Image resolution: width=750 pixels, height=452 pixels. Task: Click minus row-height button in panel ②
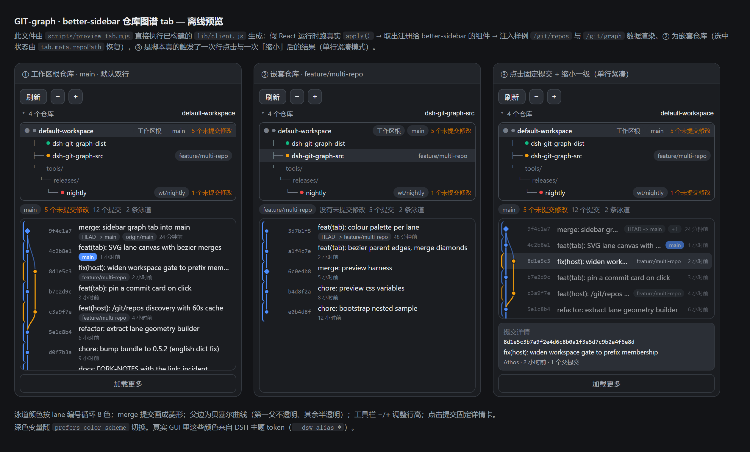(x=297, y=97)
